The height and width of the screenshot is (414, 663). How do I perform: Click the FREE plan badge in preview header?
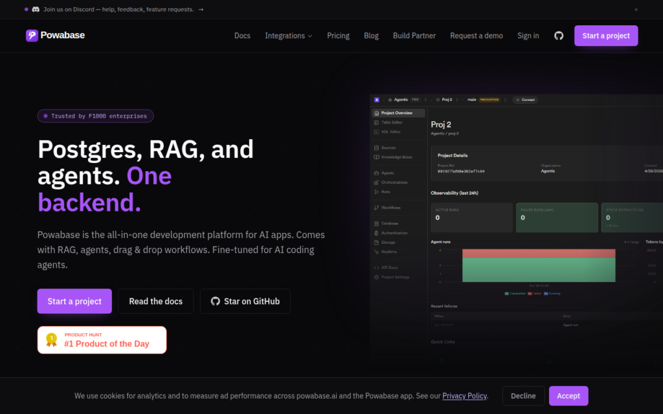tap(415, 100)
